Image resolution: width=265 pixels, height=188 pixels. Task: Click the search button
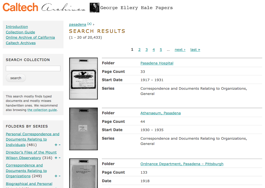pyautogui.click(x=16, y=78)
